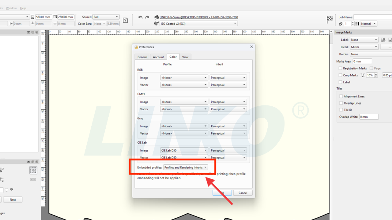Open the Help menu

(x=23, y=8)
